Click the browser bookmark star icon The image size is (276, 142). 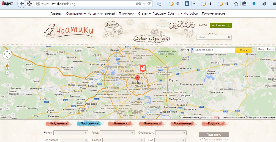(x=236, y=4)
